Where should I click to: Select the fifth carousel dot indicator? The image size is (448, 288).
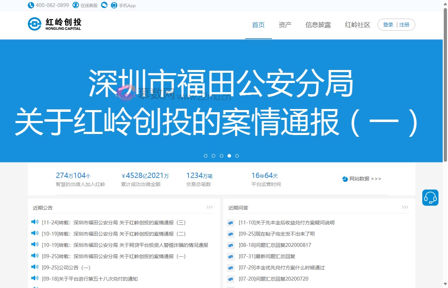tap(237, 156)
